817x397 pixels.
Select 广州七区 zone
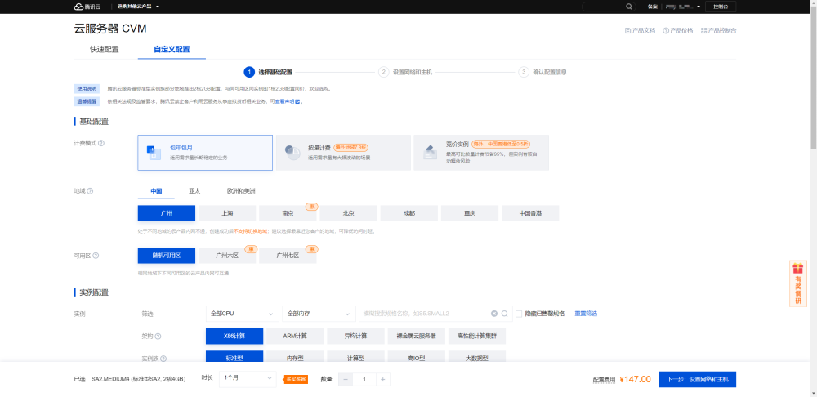click(288, 256)
